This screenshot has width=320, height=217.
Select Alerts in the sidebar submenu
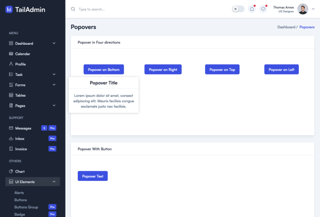19,193
